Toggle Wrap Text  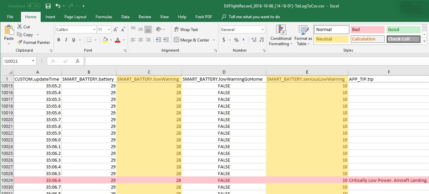(186, 30)
